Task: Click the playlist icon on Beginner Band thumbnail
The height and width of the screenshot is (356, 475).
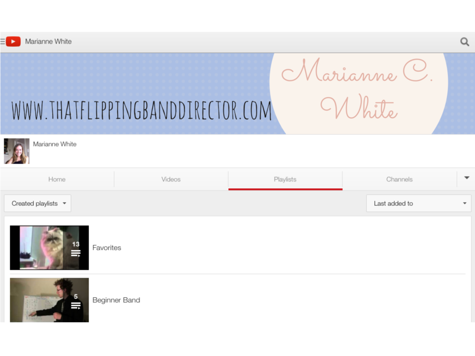Action: click(x=76, y=306)
